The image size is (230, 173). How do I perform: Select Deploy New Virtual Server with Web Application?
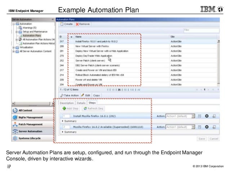click(138, 51)
